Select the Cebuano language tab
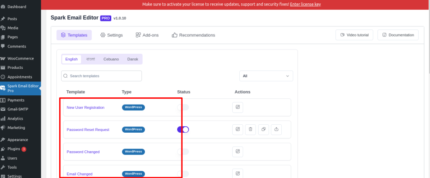 pos(111,59)
